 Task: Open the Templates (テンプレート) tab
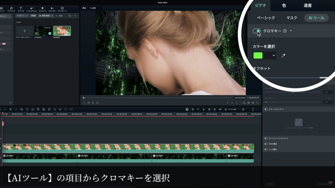62,9
